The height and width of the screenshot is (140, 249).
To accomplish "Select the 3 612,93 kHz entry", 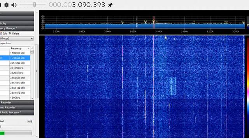I will coord(15,68).
